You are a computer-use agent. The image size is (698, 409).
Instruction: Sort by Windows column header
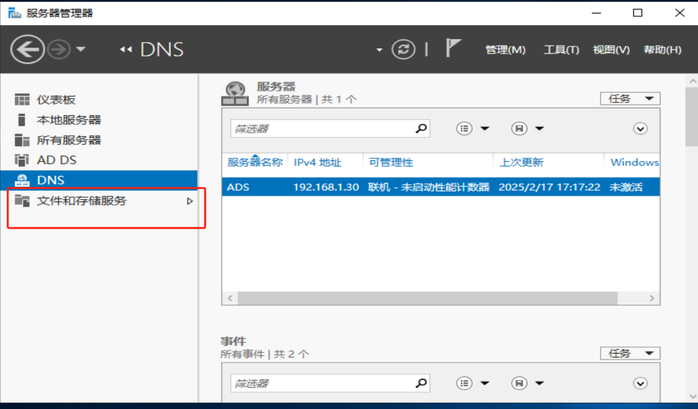(x=634, y=162)
